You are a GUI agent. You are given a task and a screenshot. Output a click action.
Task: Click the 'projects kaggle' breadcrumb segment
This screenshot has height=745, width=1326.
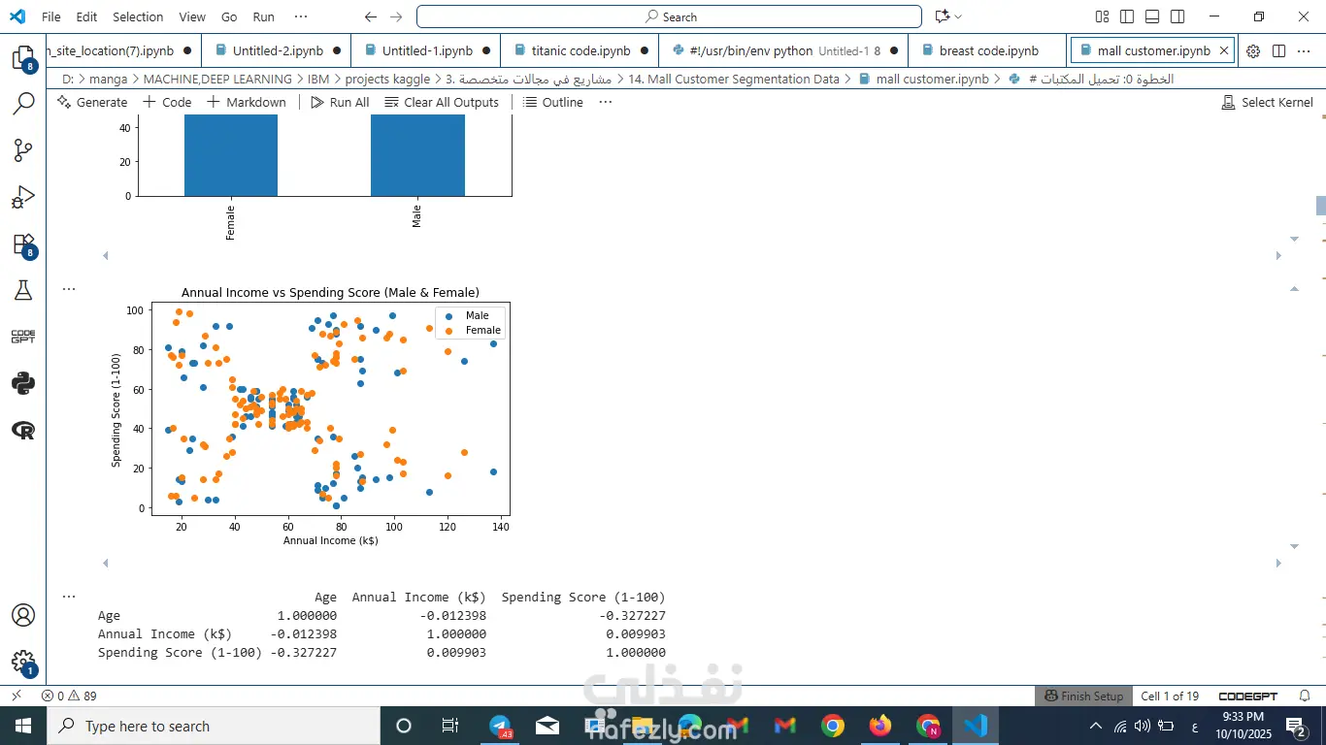click(387, 79)
